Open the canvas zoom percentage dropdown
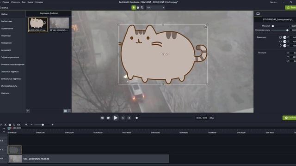This screenshot has height=166, width=296. [155, 7]
